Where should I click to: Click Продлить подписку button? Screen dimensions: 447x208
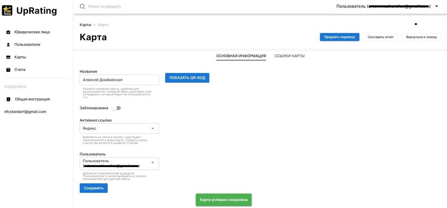tap(340, 37)
